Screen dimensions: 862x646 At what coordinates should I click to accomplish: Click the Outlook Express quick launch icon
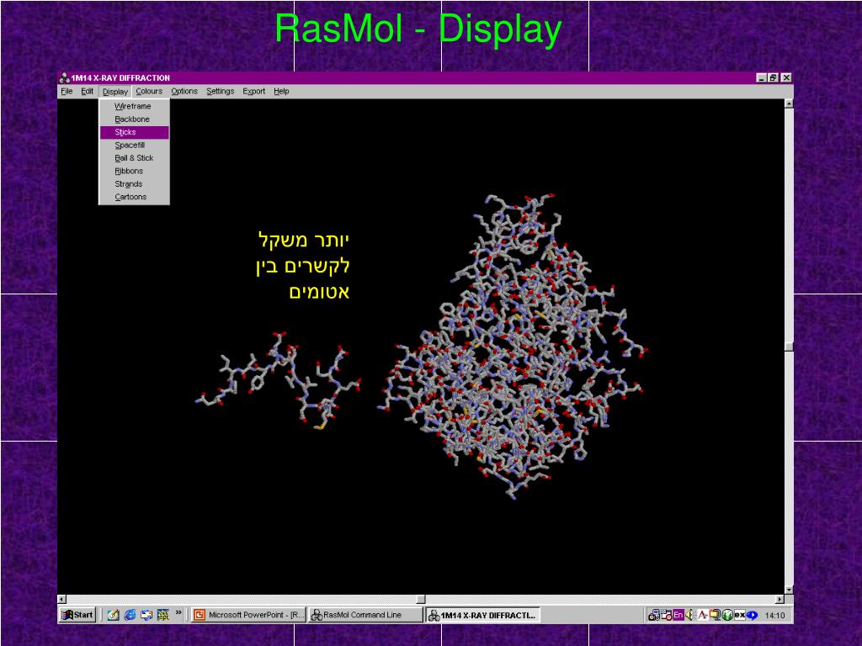146,615
